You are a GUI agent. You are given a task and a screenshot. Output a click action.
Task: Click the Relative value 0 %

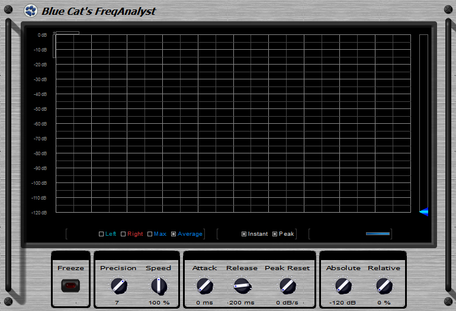[x=384, y=303]
